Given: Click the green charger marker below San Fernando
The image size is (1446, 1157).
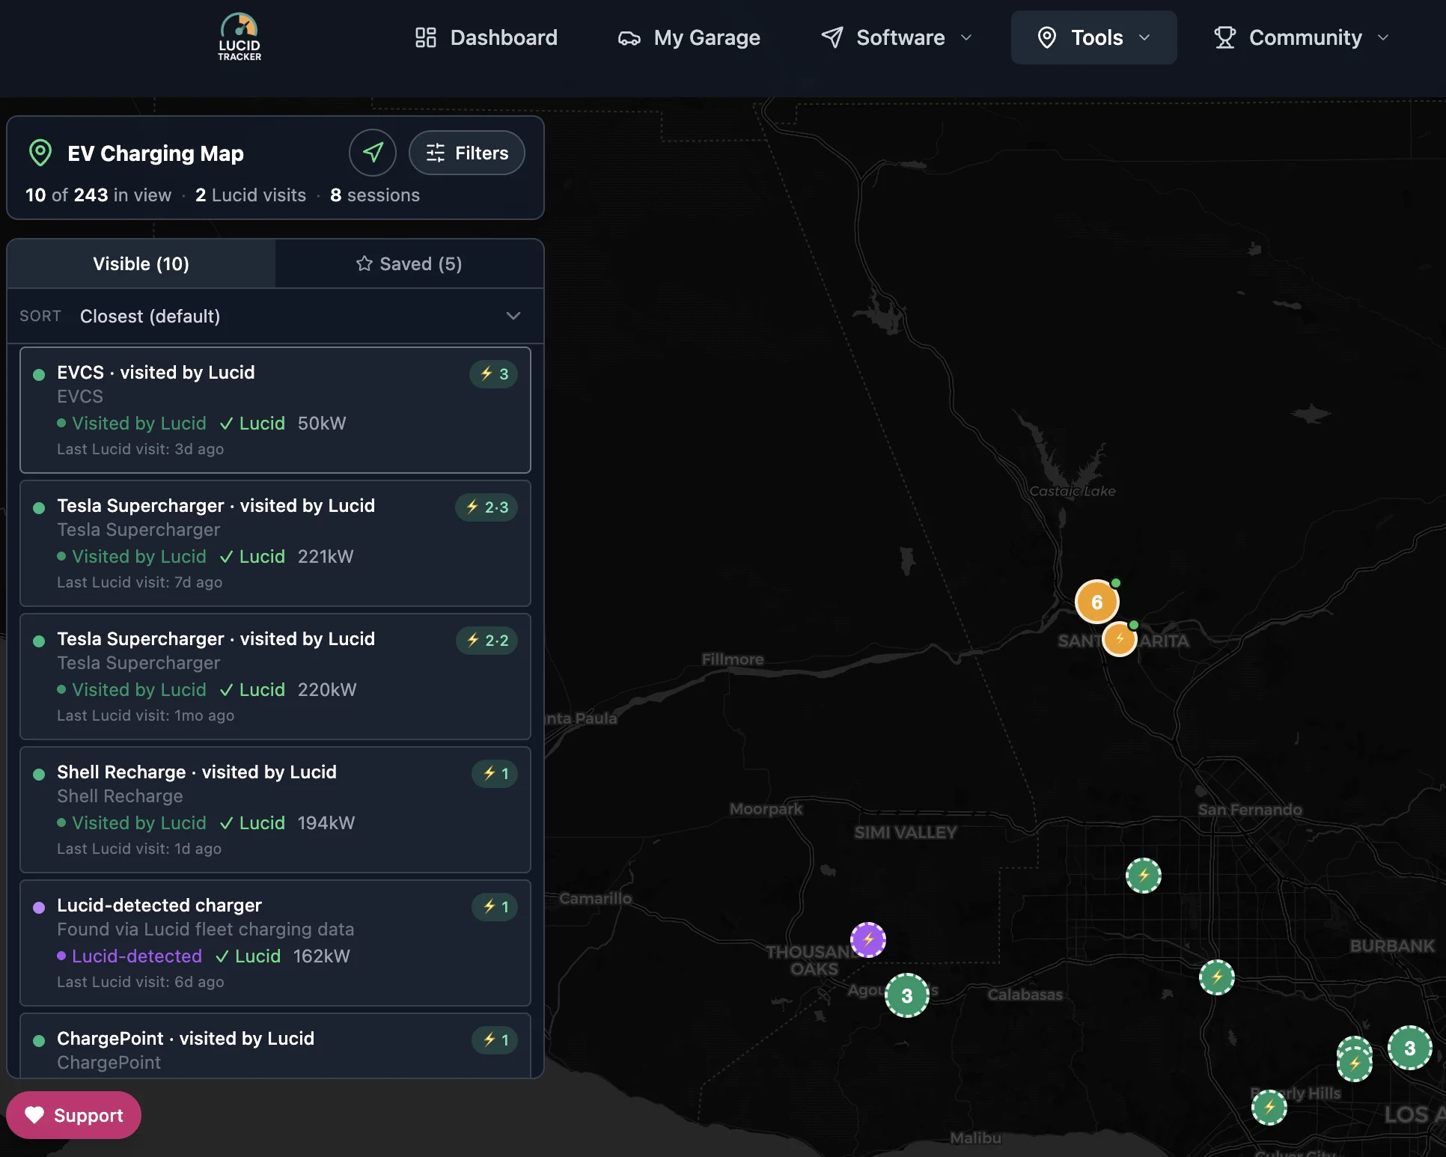Looking at the screenshot, I should [1144, 875].
